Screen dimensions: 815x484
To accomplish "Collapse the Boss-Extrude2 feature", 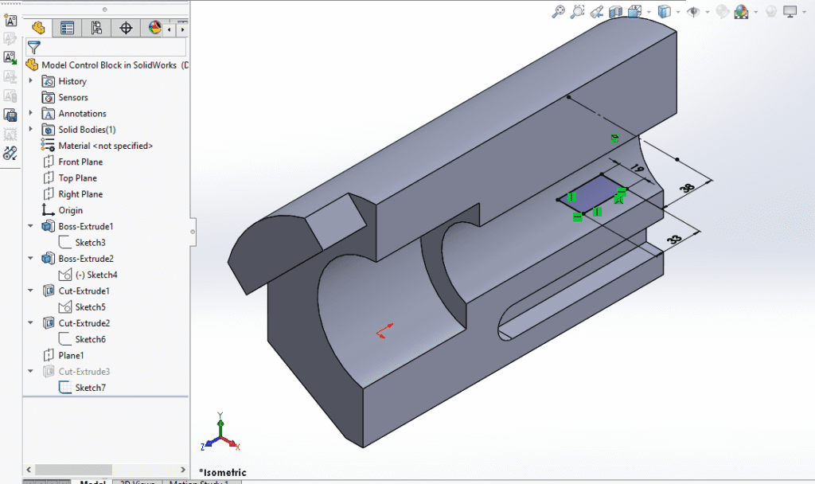I will click(31, 259).
